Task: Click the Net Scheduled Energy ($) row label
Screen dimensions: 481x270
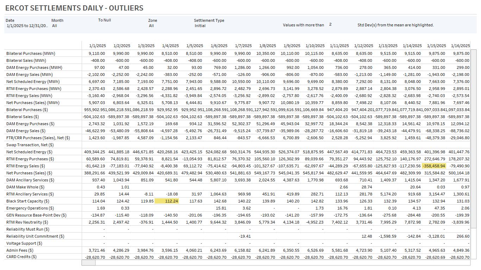Action: click(x=30, y=152)
